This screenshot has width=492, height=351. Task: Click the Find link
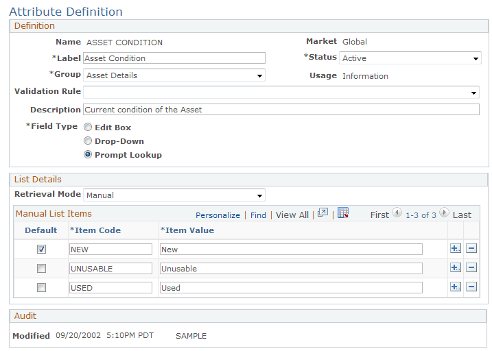pos(258,215)
